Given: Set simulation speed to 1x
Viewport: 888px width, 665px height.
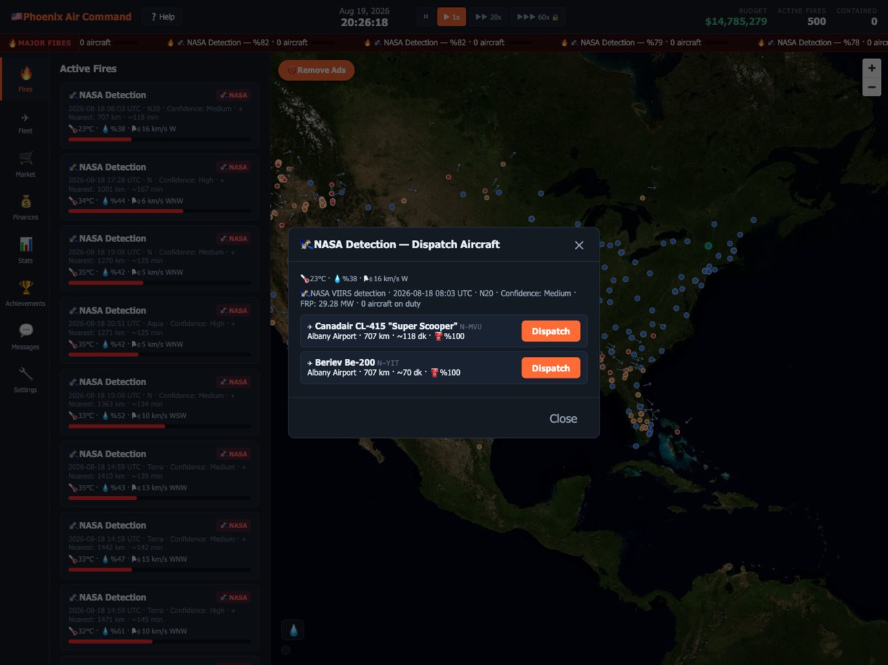Looking at the screenshot, I should click(x=452, y=17).
